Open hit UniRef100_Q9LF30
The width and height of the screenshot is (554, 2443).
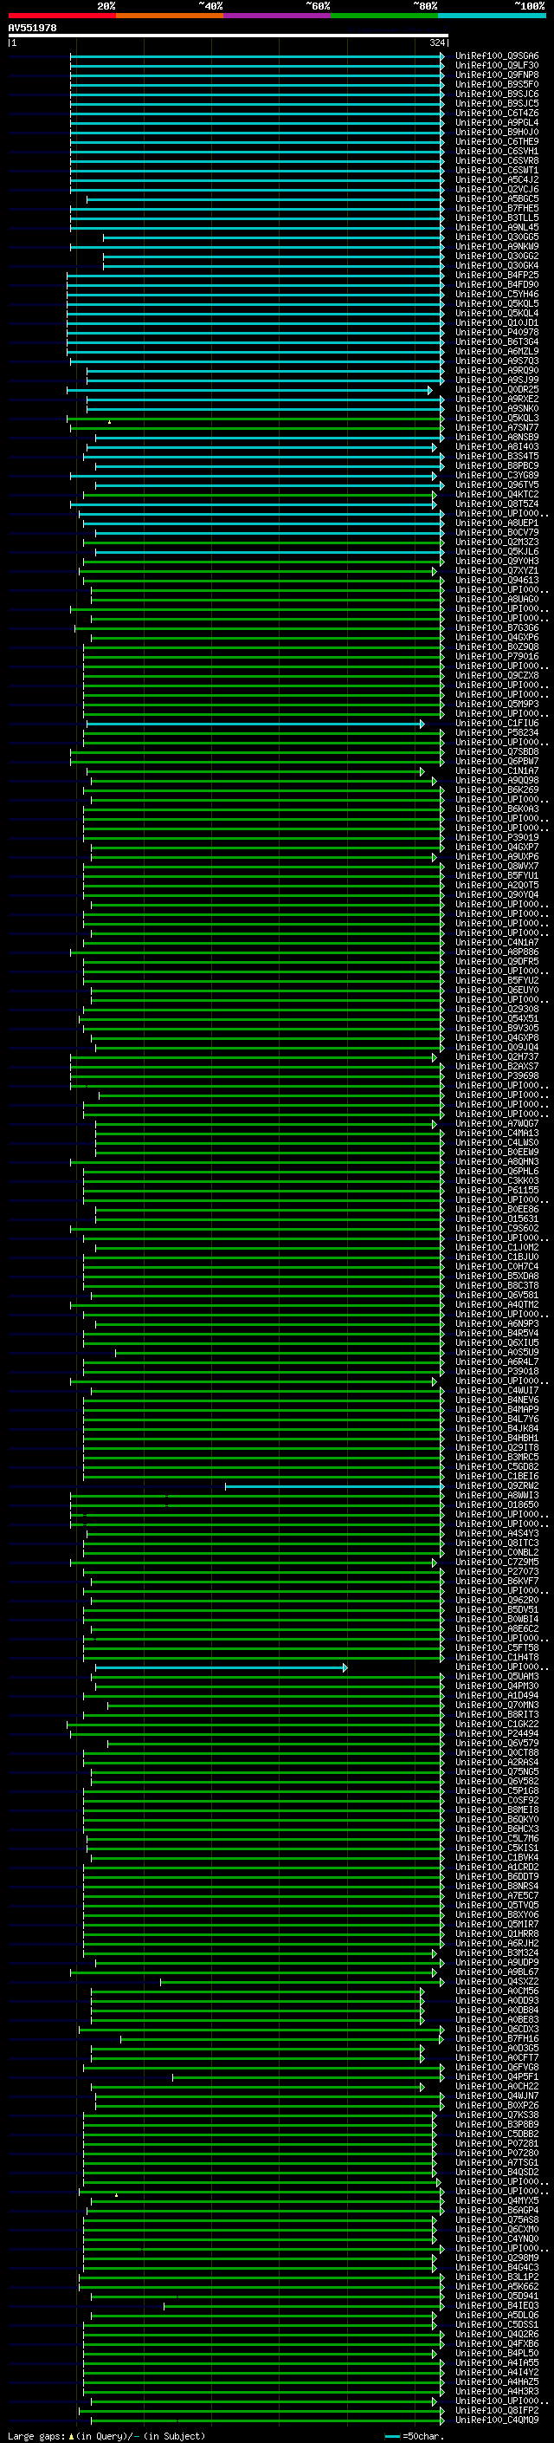point(497,66)
